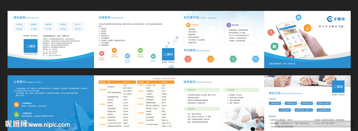This screenshot has height=131, width=358.
Task: Click the 财务服务 Financial Service heading
Action: [198, 82]
